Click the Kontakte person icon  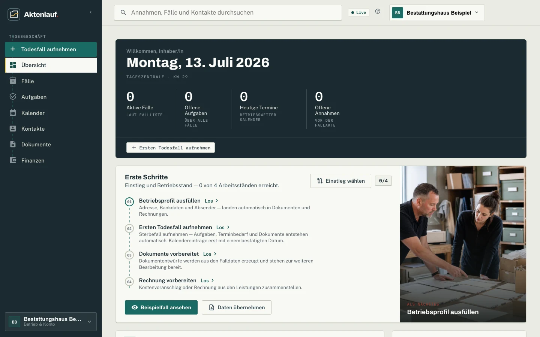click(x=13, y=128)
